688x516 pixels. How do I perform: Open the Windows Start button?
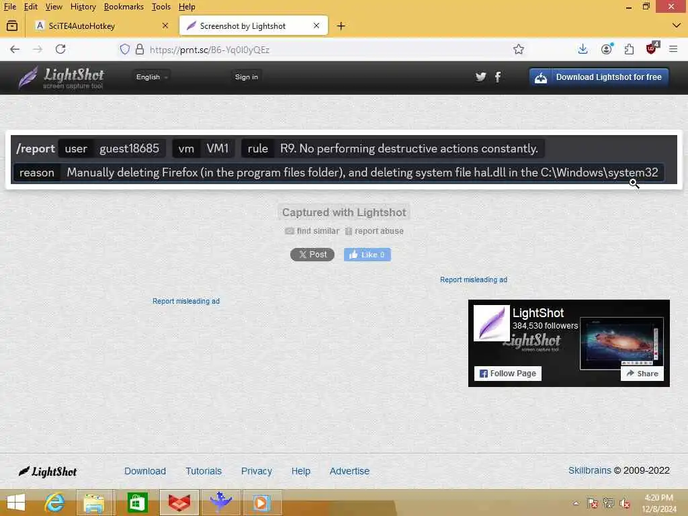(16, 503)
